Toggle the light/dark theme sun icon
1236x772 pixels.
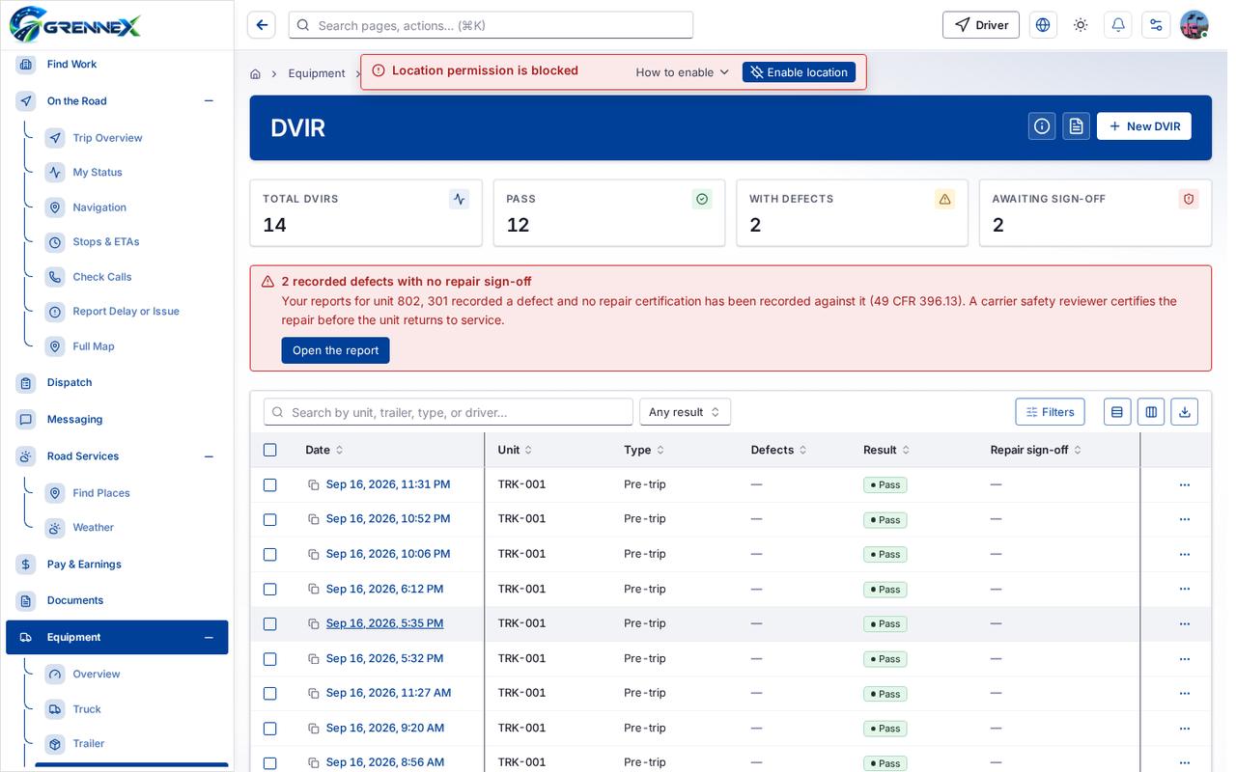click(1081, 25)
